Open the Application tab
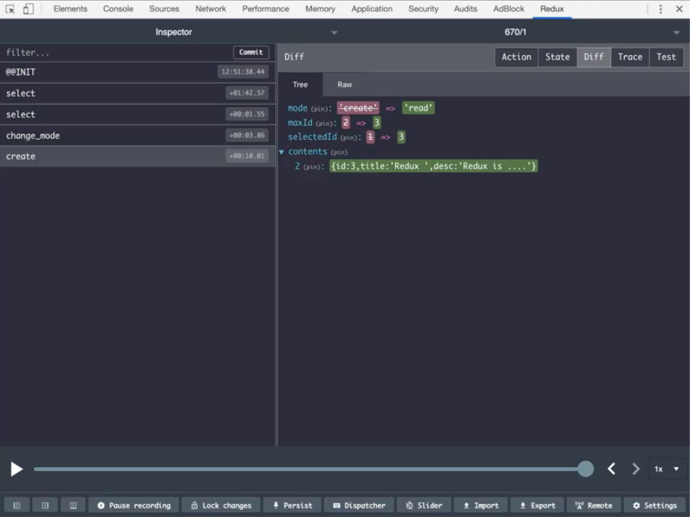 pos(371,9)
